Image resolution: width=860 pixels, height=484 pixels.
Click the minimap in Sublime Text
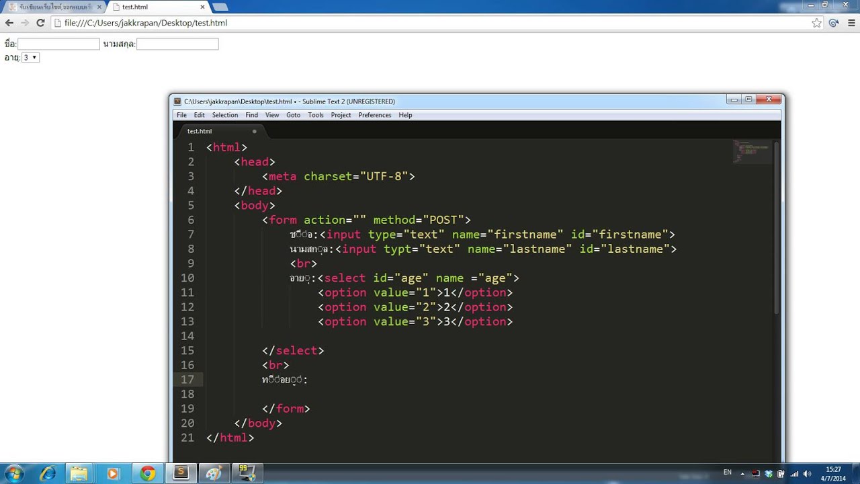[751, 152]
